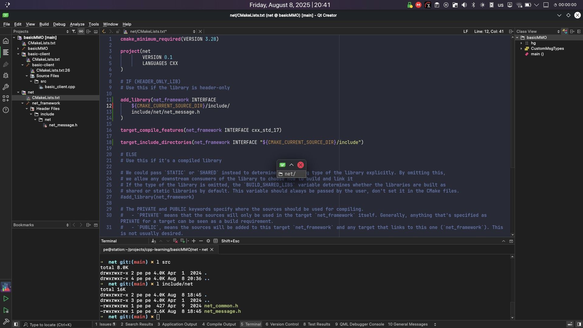Open Projects mode wrench icon
The height and width of the screenshot is (328, 583).
[x=6, y=87]
